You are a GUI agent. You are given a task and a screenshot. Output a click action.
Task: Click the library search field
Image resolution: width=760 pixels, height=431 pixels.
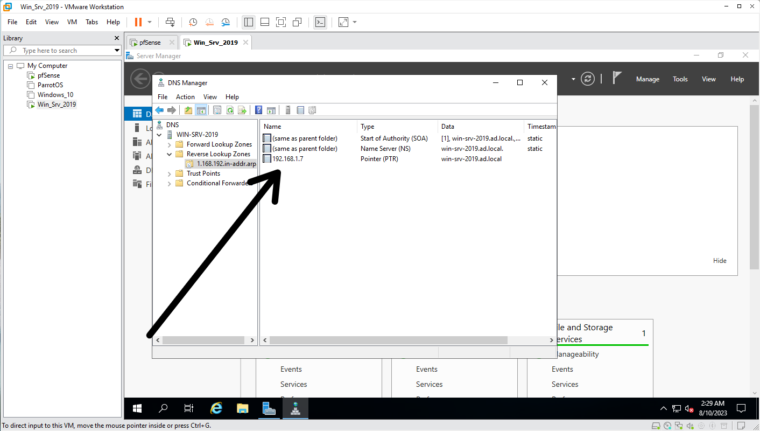pos(62,50)
